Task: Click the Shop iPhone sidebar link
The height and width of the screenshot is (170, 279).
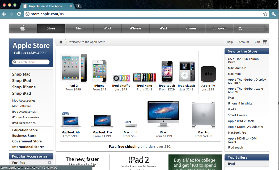Action: coord(24,87)
